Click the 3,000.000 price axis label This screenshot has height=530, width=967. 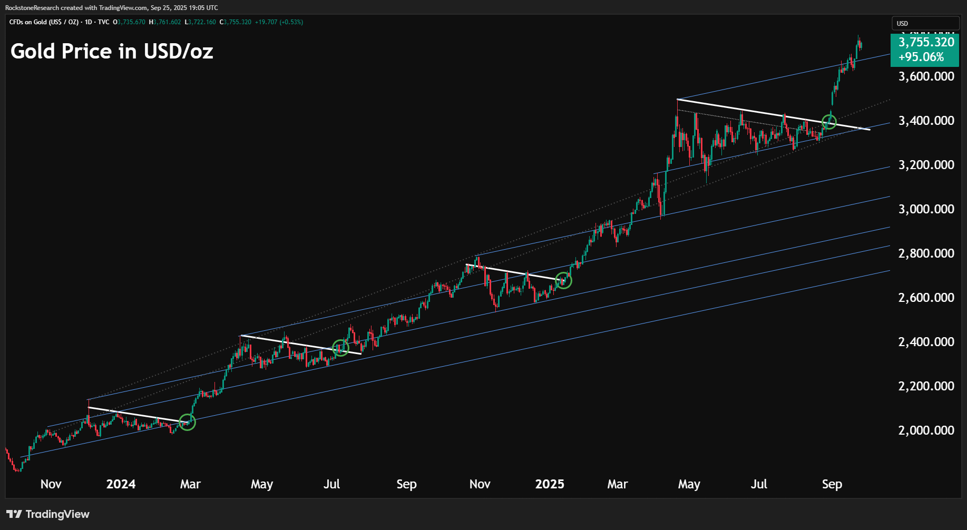point(926,209)
